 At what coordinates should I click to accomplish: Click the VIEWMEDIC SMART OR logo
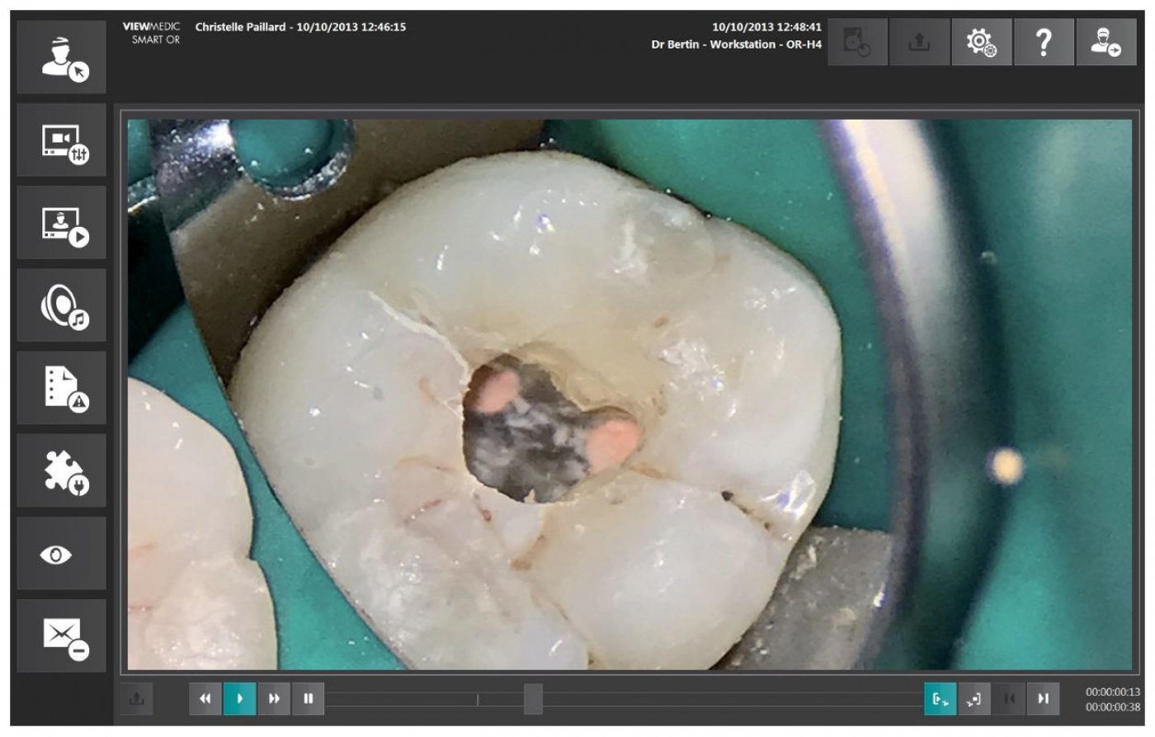coord(152,33)
